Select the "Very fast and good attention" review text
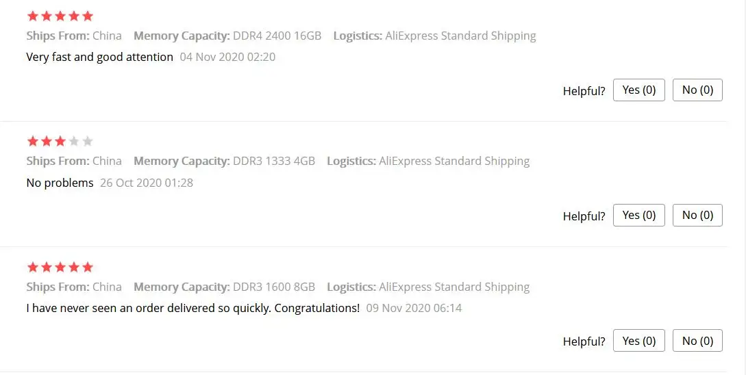Image resolution: width=746 pixels, height=375 pixels. pos(99,57)
